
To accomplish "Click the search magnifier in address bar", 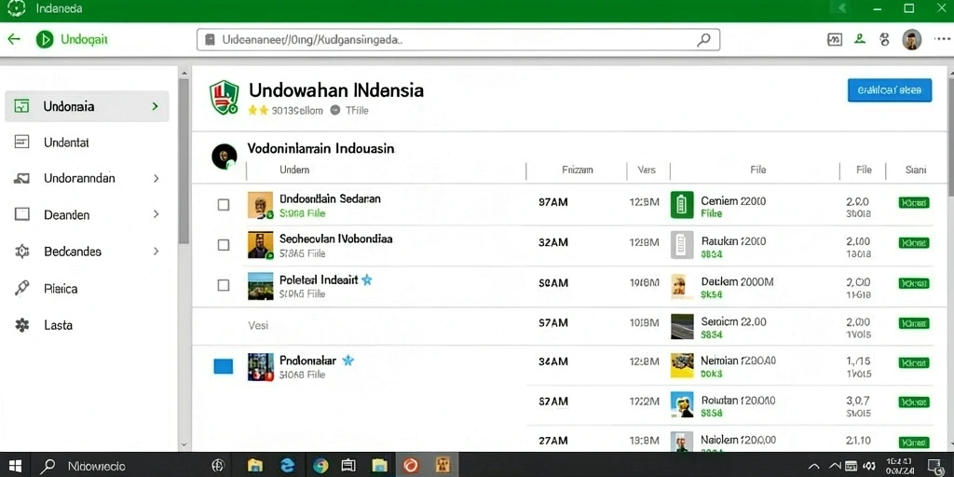I will (703, 40).
